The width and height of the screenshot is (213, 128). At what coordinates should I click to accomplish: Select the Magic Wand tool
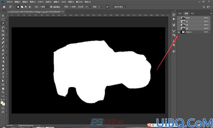3,27
